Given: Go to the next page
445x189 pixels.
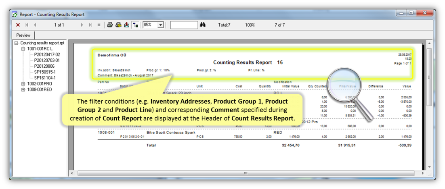Looking at the screenshot, I should click(82, 25).
